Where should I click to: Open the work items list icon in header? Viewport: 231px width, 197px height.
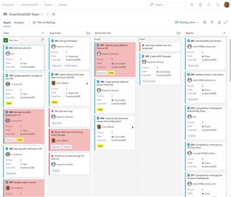coord(192,5)
